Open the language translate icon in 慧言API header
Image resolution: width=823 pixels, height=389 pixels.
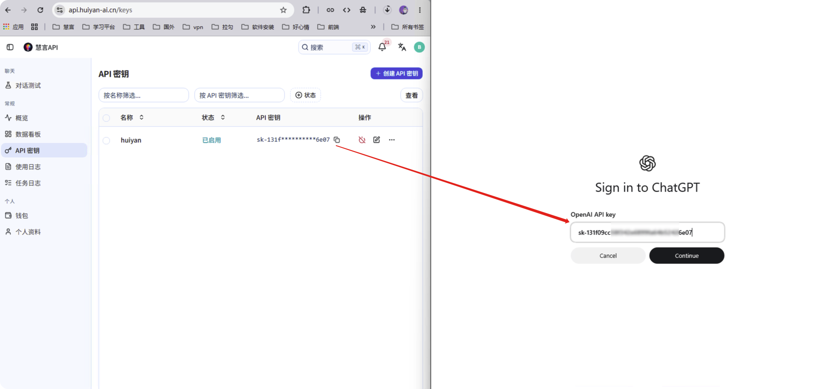(x=402, y=47)
